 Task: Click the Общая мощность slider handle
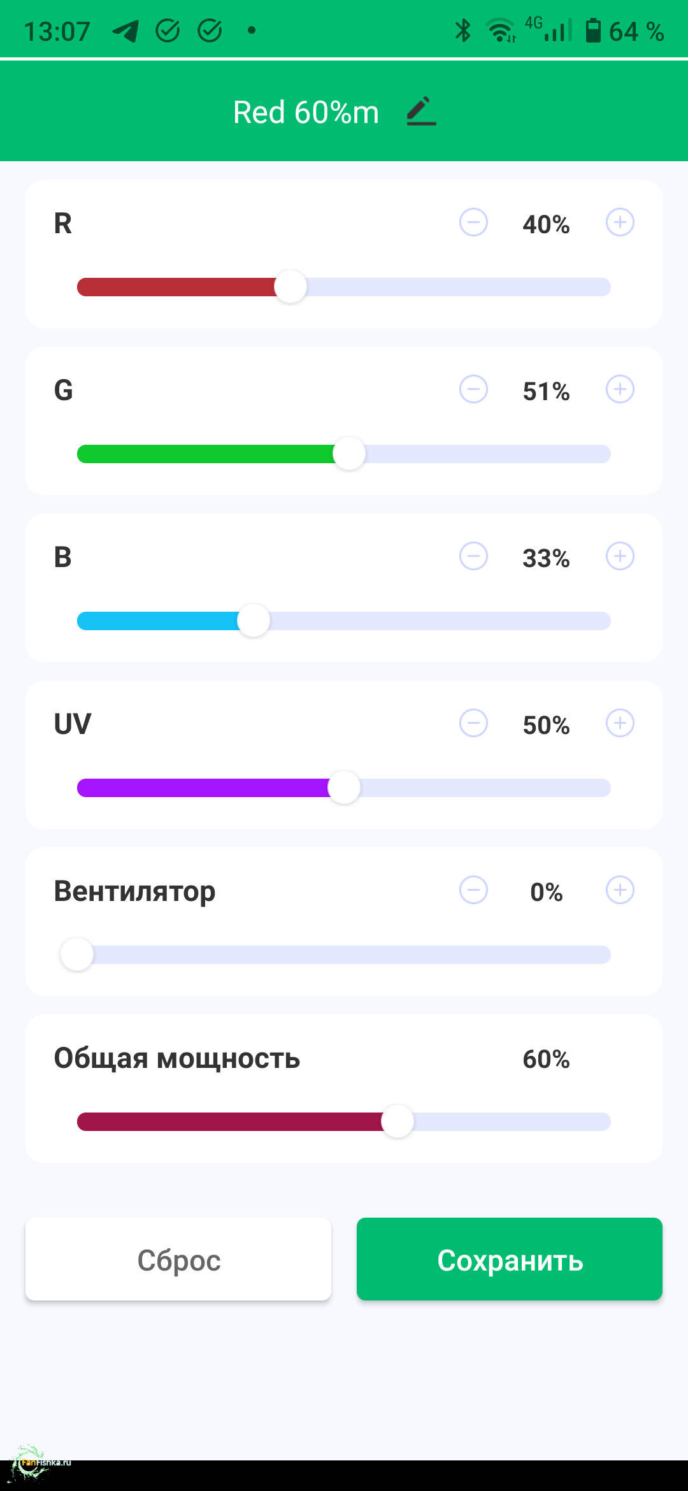point(398,1121)
